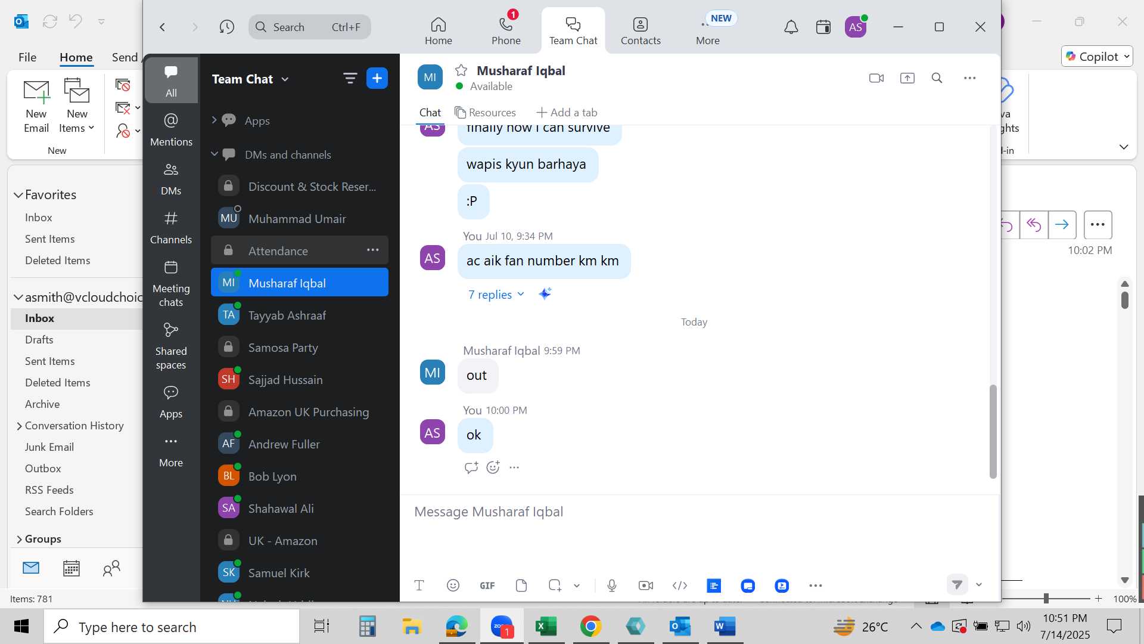Open the GIF picker
Viewport: 1144px width, 644px height.
point(487,586)
